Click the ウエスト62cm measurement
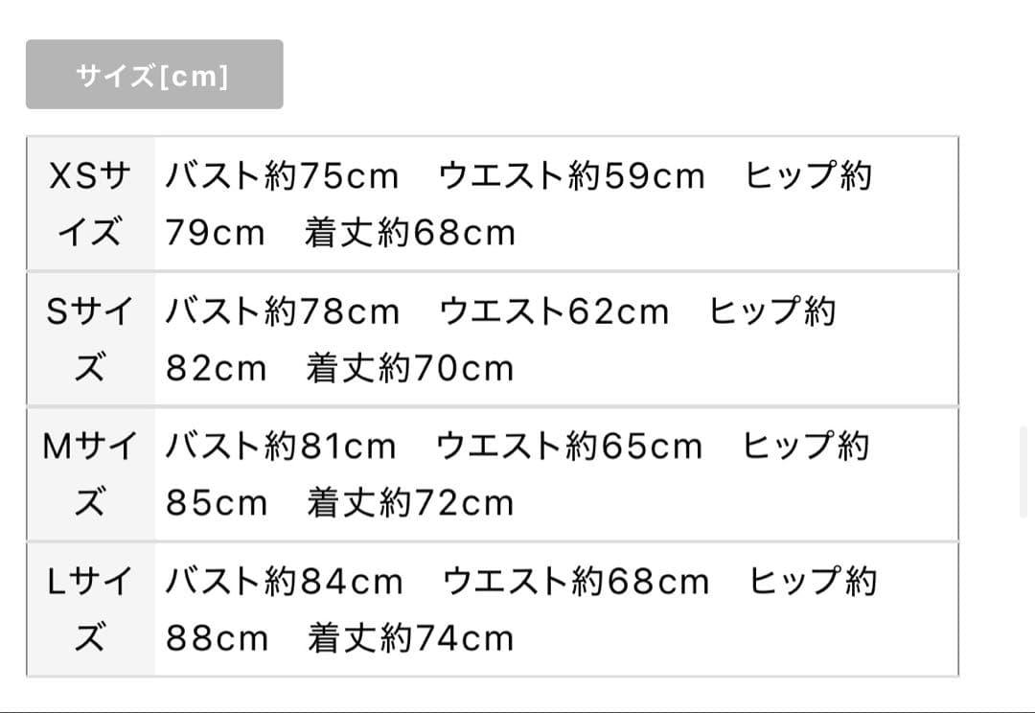1035x713 pixels. (554, 311)
